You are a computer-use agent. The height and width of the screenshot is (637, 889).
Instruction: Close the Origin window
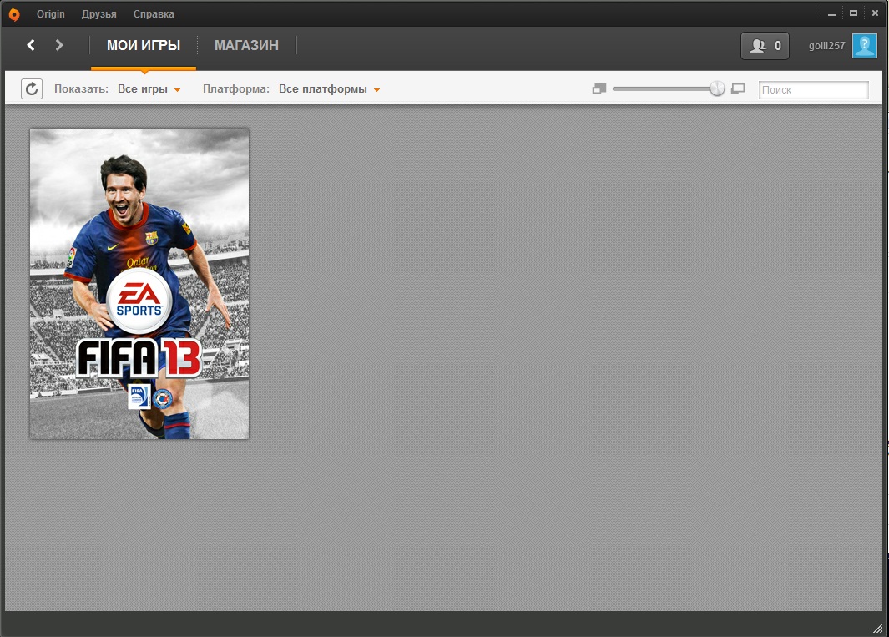[875, 13]
